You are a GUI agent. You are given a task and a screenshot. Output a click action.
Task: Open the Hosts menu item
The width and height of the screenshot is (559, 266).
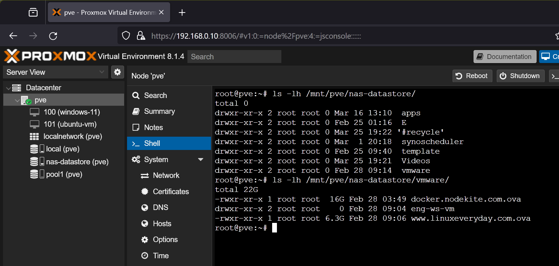pos(169,224)
